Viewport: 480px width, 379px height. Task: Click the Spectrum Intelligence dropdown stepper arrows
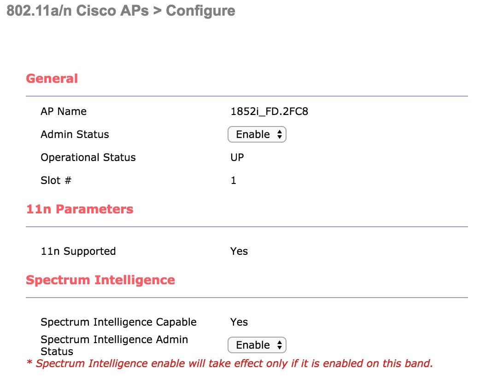[279, 345]
